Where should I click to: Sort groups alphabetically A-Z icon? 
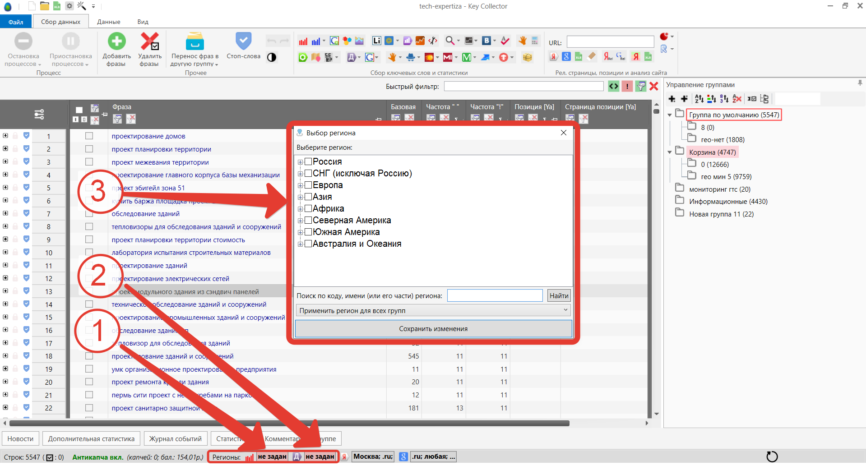pyautogui.click(x=699, y=99)
